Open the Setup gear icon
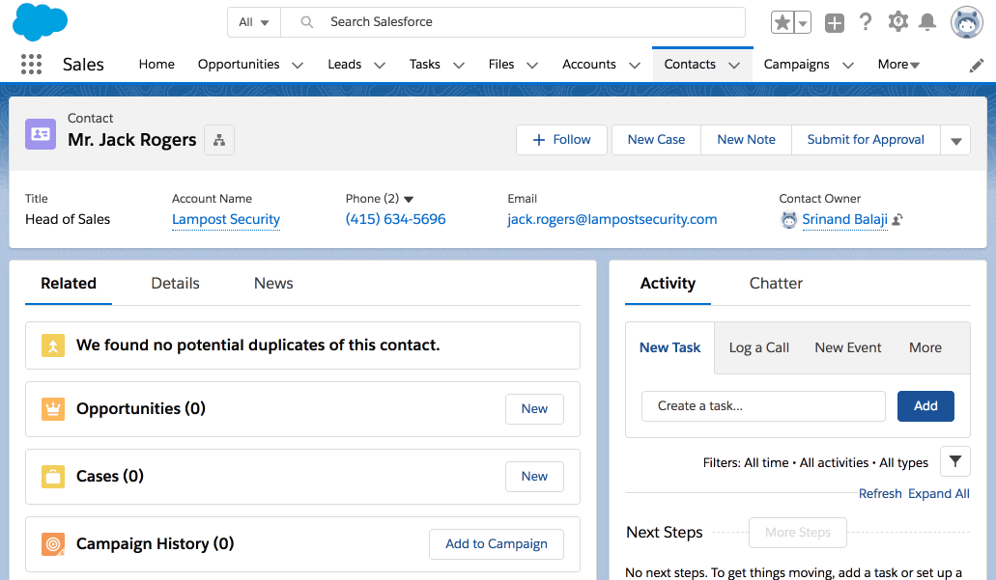The height and width of the screenshot is (580, 996). 897,22
